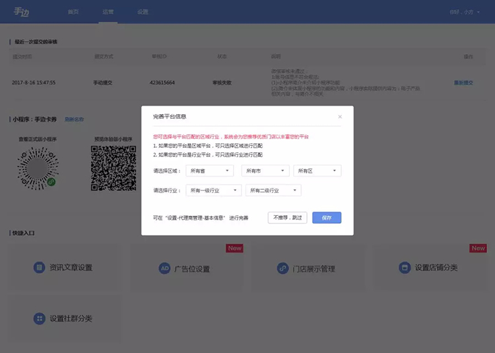Viewport: 495px width, 353px height.
Task: Click the New badge on 广告位设置
Action: pos(234,248)
